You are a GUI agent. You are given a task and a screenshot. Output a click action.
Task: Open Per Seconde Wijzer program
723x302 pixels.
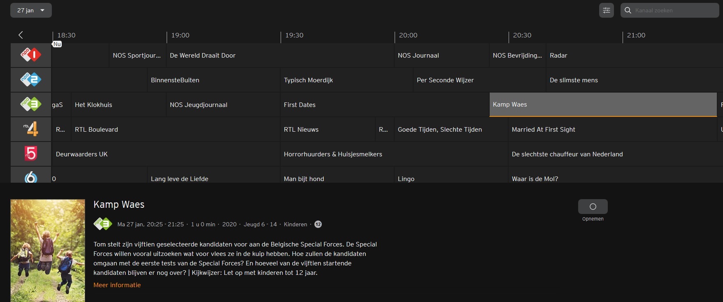pos(479,80)
